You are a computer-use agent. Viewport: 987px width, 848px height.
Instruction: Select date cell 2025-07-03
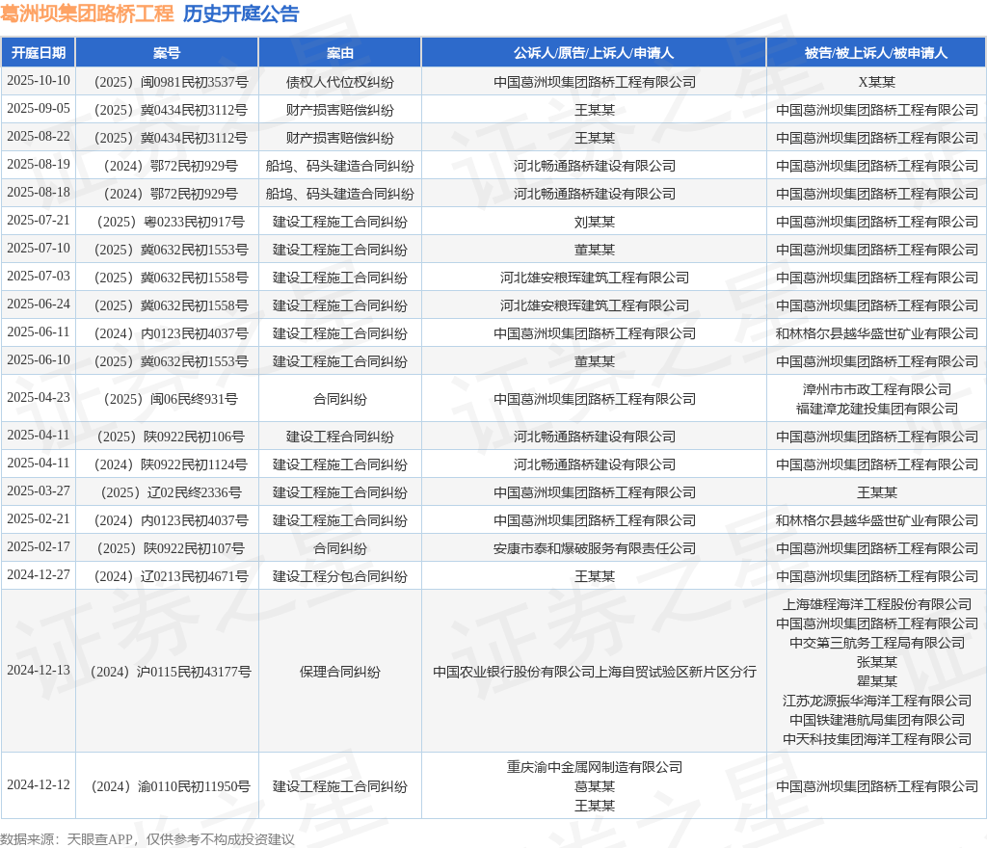tap(39, 276)
